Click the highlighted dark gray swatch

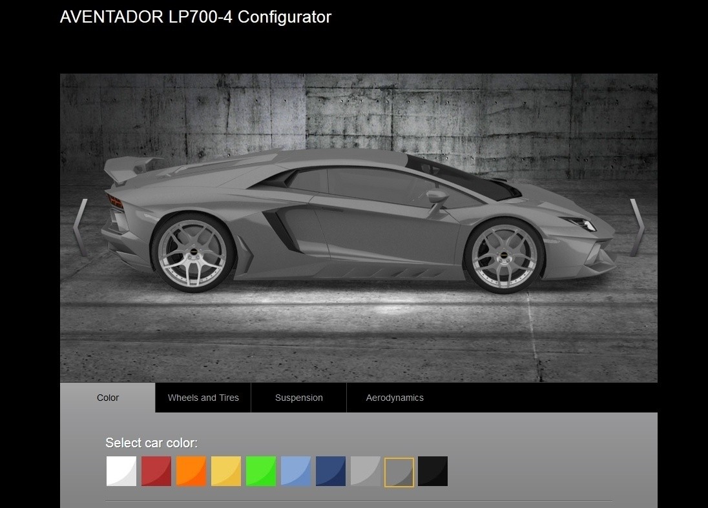pyautogui.click(x=399, y=472)
